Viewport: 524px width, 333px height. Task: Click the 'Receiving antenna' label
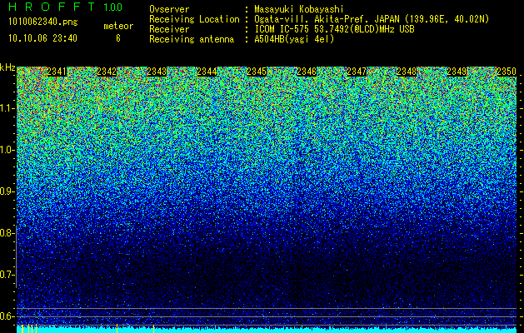click(x=192, y=39)
